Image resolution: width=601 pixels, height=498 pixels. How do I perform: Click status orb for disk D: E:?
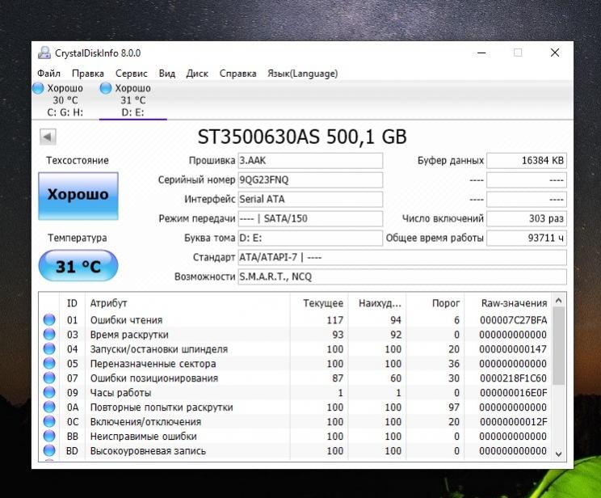click(x=105, y=88)
